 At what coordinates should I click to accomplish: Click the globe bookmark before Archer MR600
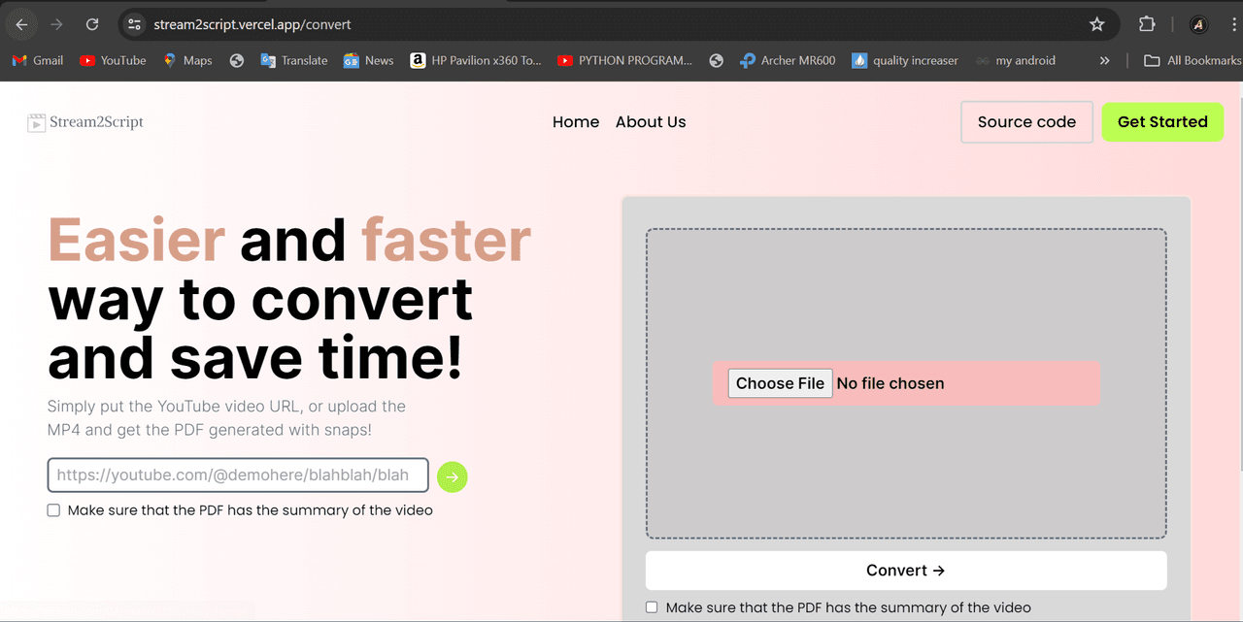[x=717, y=60]
